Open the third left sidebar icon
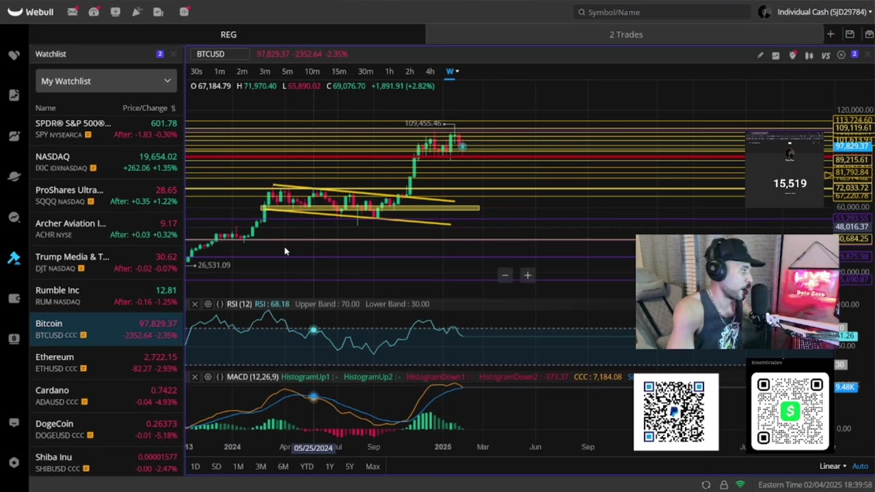Viewport: 875px width, 492px height. tap(14, 136)
